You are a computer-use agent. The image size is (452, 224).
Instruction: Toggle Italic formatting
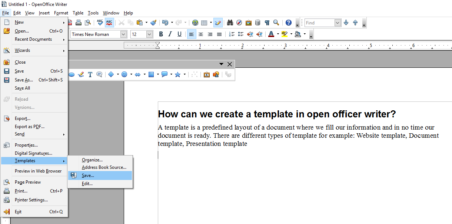[x=170, y=34]
